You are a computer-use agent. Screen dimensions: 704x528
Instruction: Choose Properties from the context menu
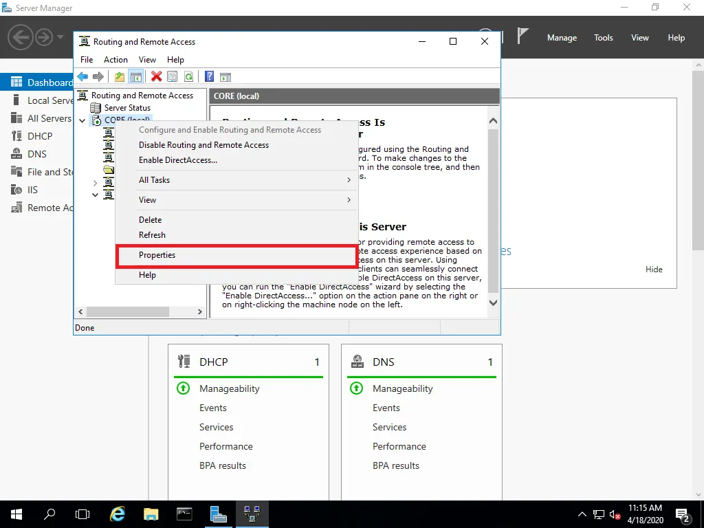coord(236,255)
